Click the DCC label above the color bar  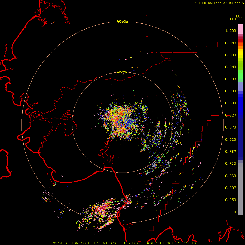coord(239,16)
